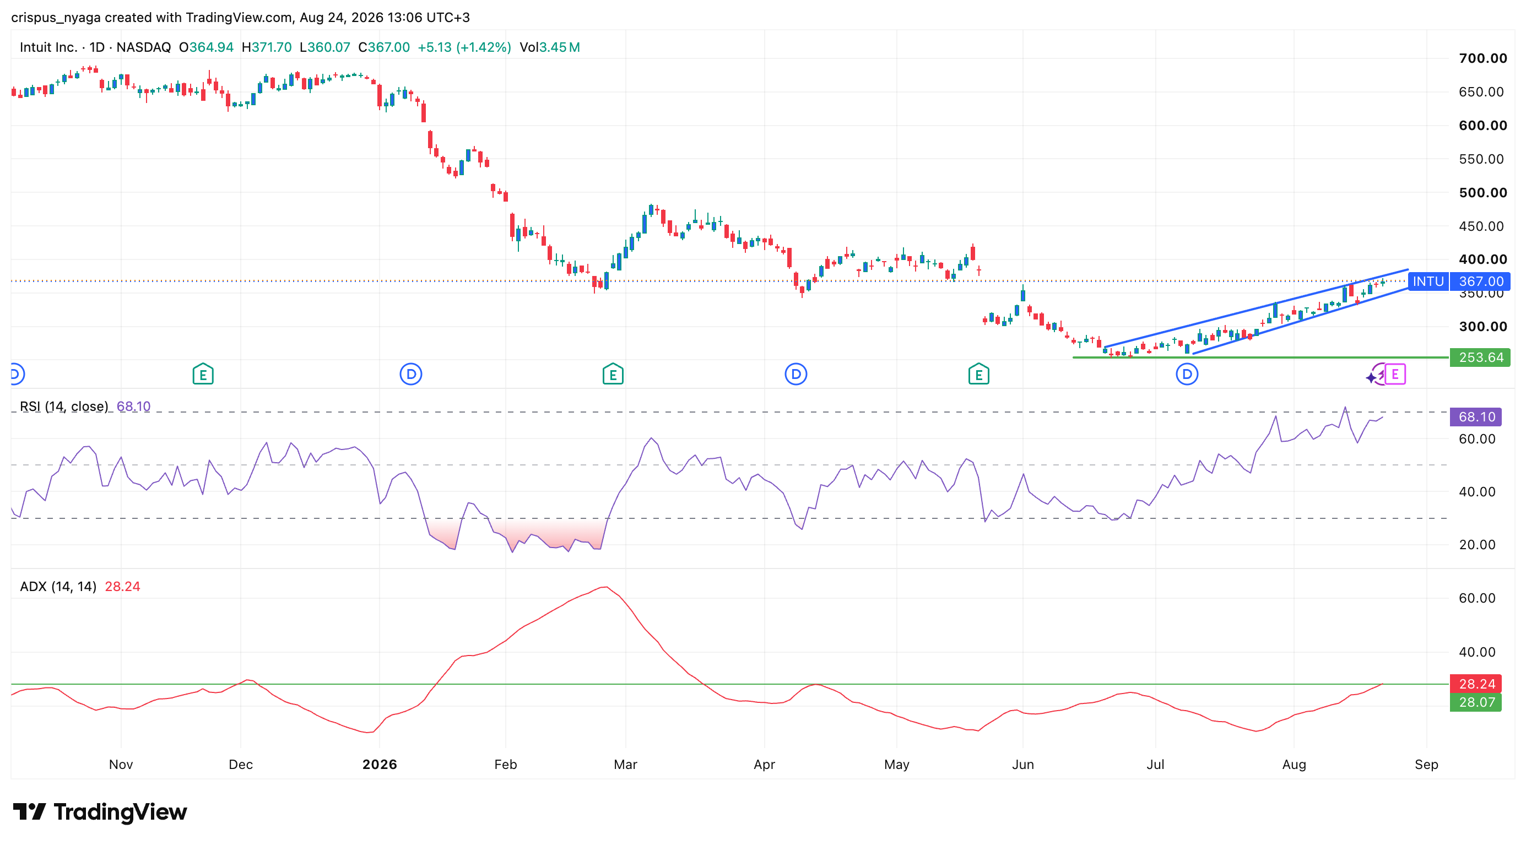Click the red 28.24 ADX scale label
This screenshot has width=1526, height=845.
[x=1476, y=684]
